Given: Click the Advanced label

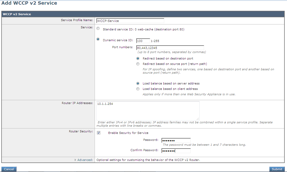Looking at the screenshot, I should point(84,160).
